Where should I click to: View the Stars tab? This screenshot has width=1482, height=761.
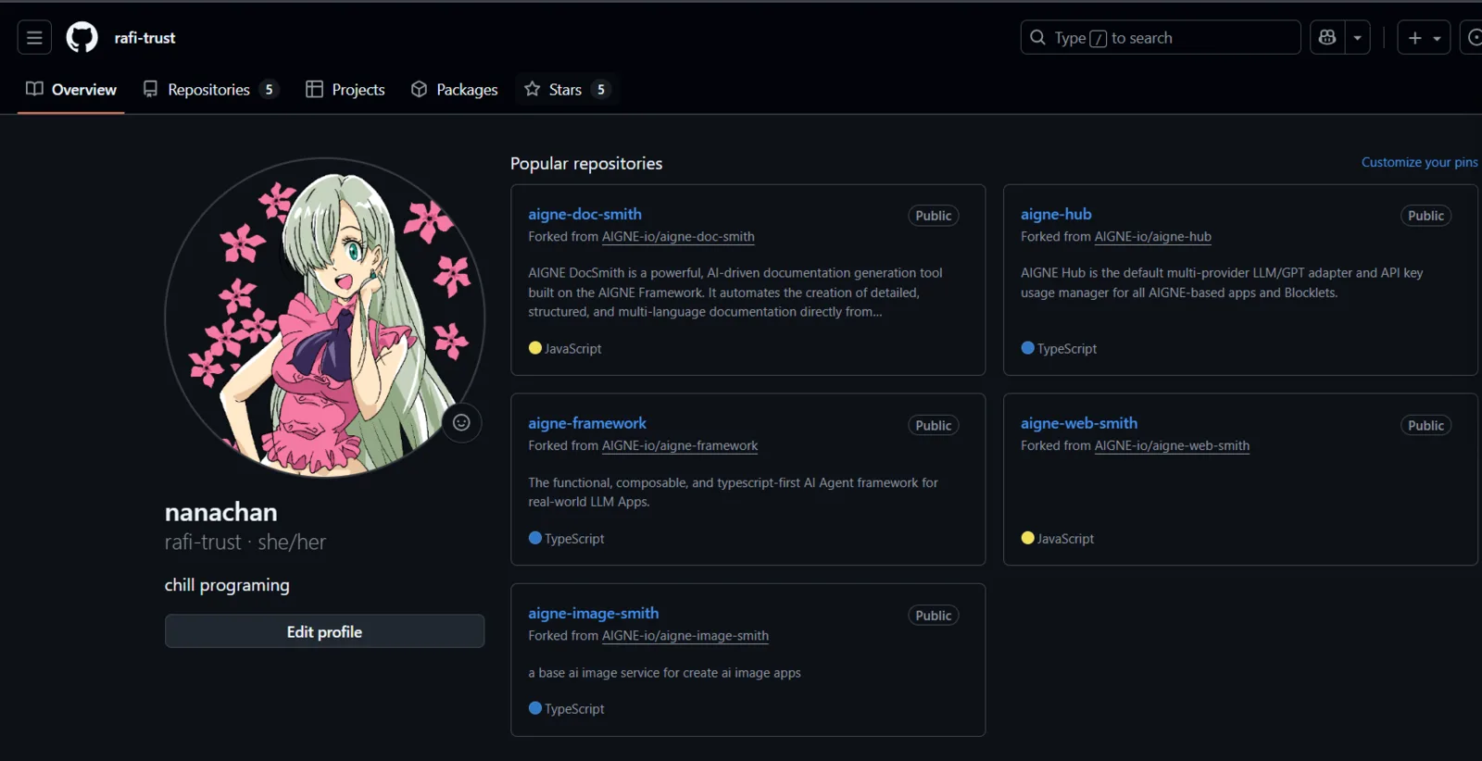point(567,90)
